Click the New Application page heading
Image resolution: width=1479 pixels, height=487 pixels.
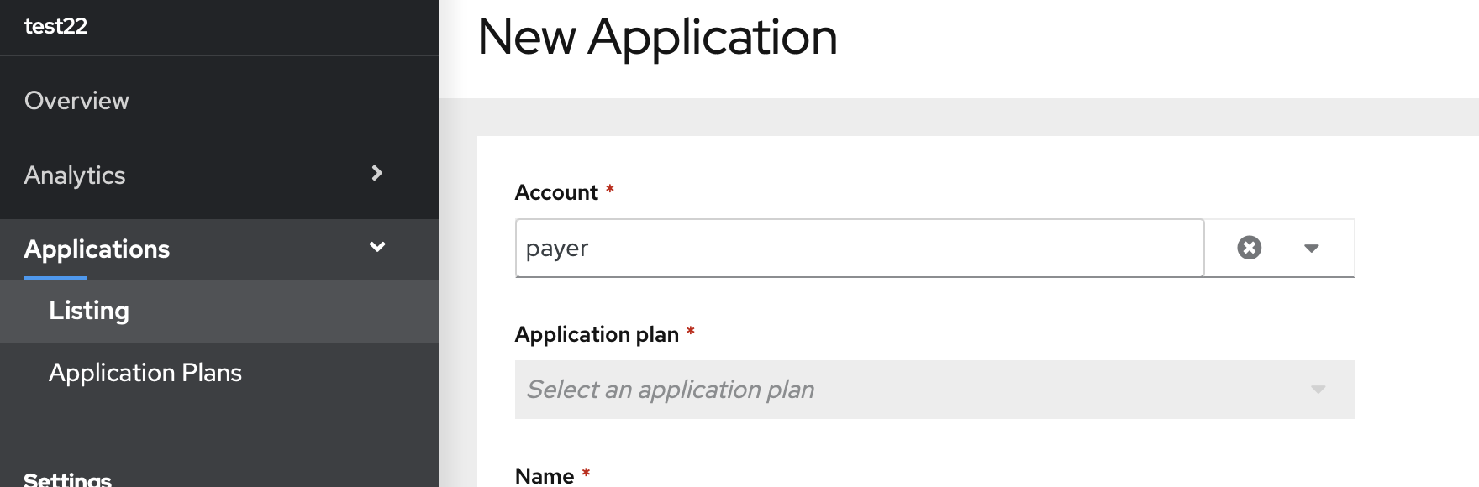(657, 38)
